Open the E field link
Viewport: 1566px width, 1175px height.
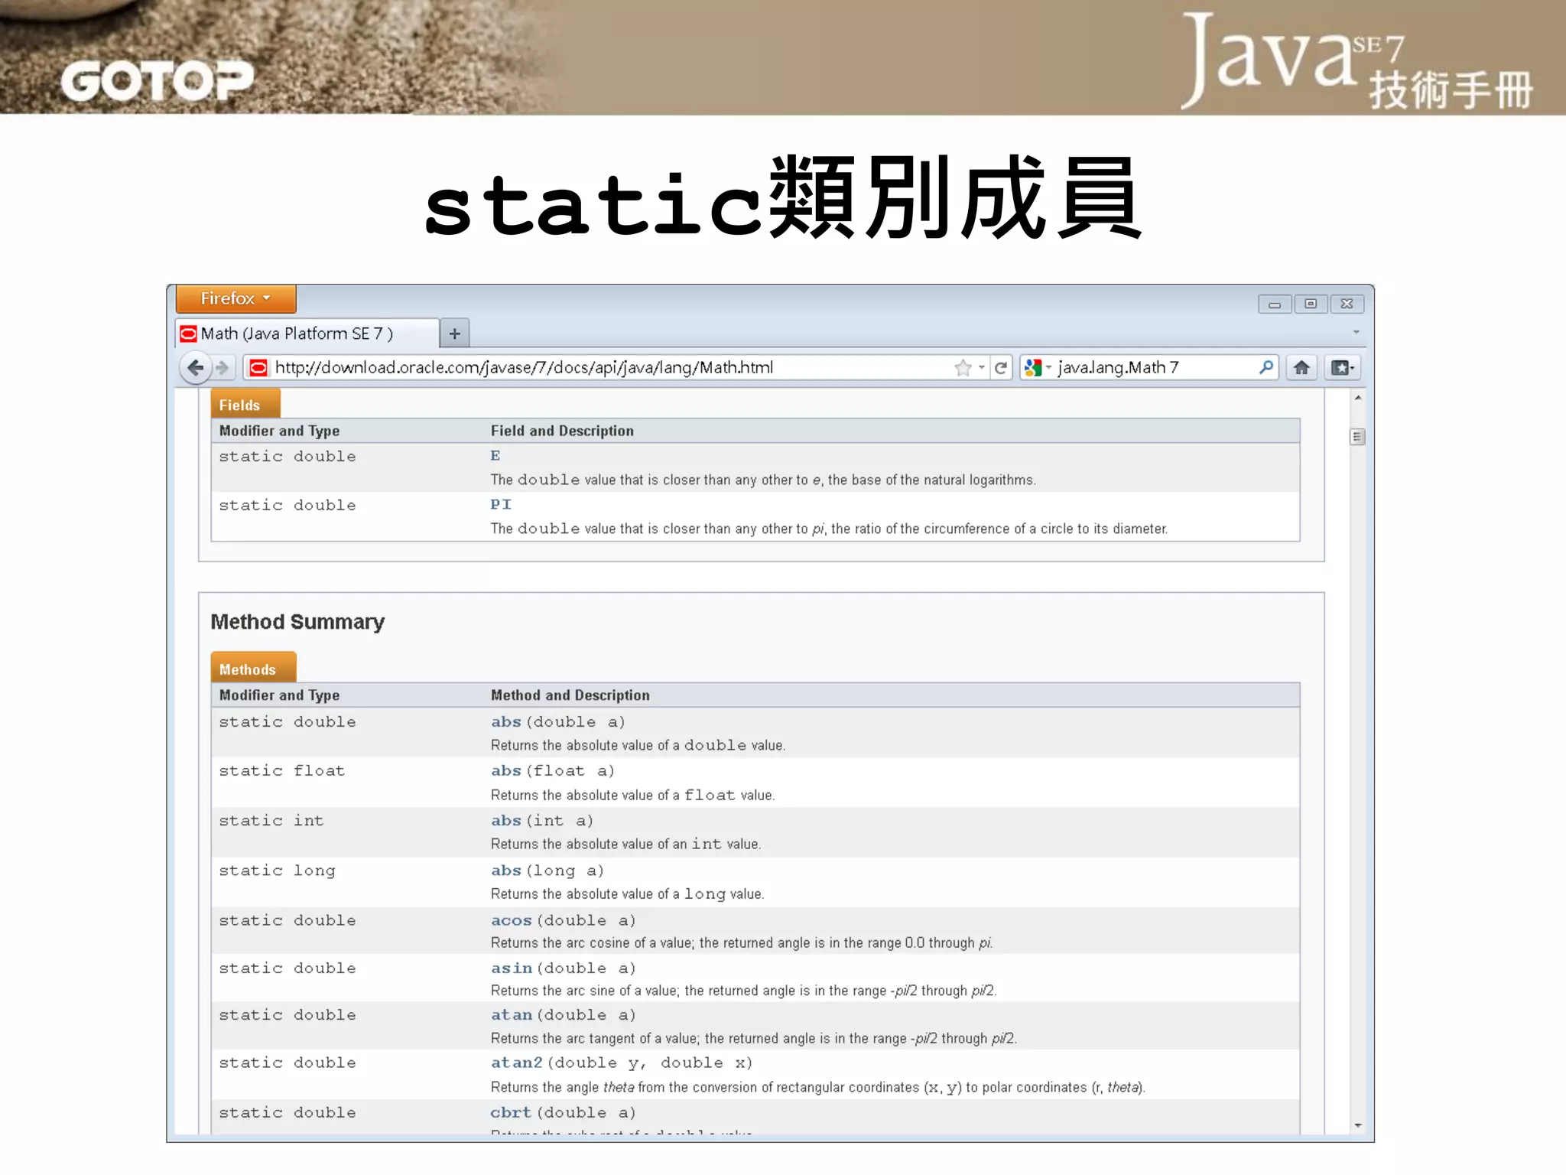495,456
